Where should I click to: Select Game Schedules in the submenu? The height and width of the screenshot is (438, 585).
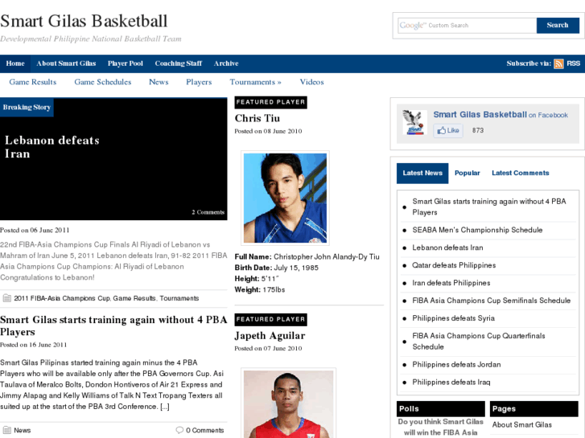click(103, 82)
